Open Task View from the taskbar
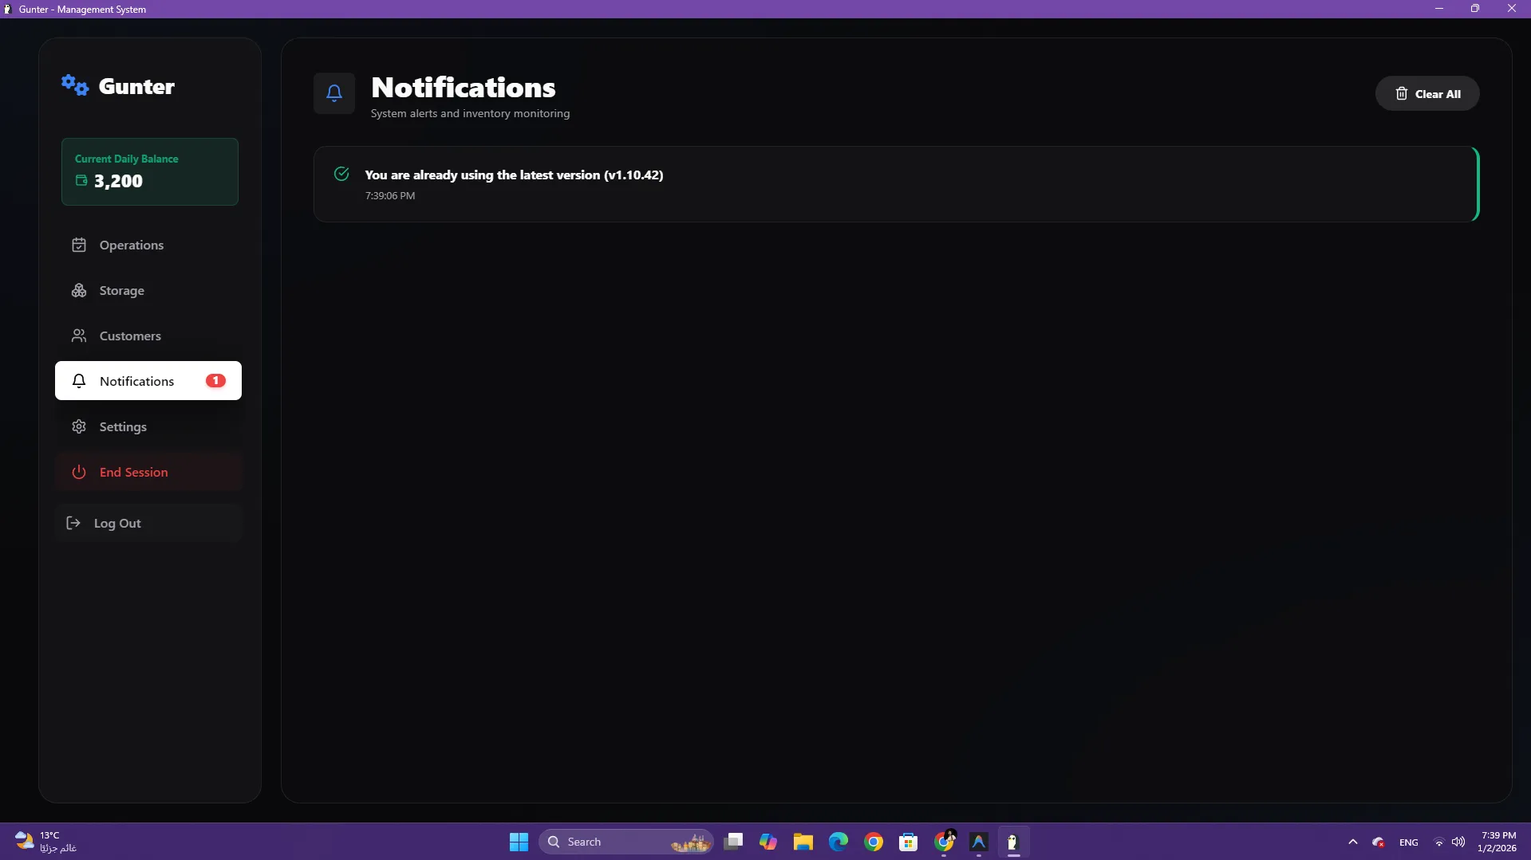This screenshot has width=1531, height=860. (733, 842)
